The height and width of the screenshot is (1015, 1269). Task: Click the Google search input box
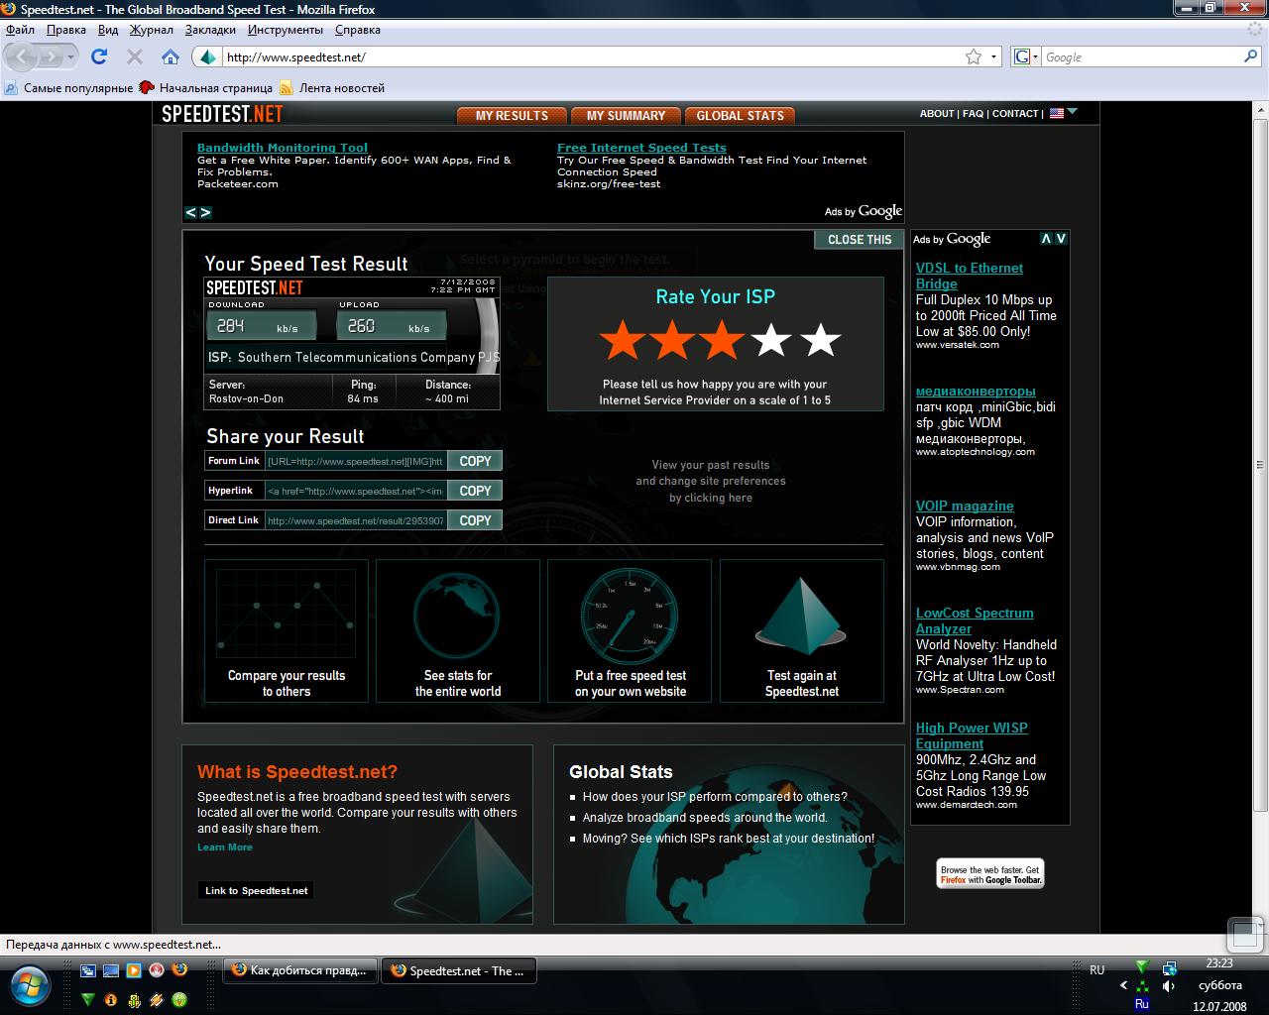pyautogui.click(x=1141, y=56)
